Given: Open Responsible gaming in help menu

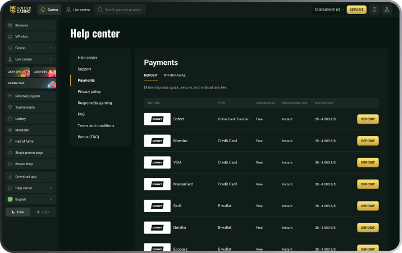Looking at the screenshot, I should 94,103.
